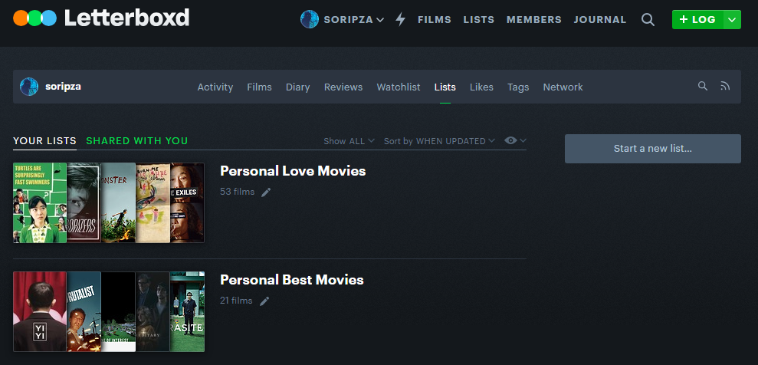The width and height of the screenshot is (758, 365).
Task: Open the Zone of Interest poster
Action: pyautogui.click(x=118, y=311)
